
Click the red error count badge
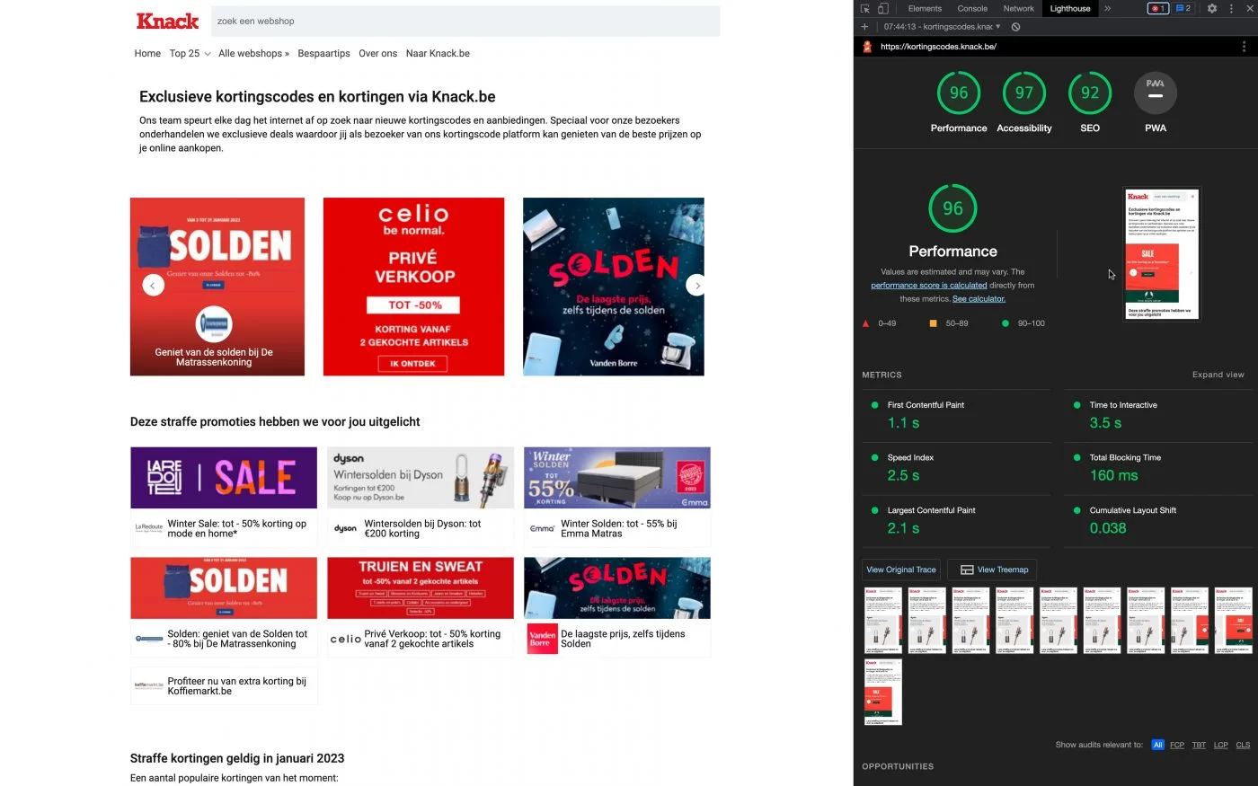[x=1157, y=8]
